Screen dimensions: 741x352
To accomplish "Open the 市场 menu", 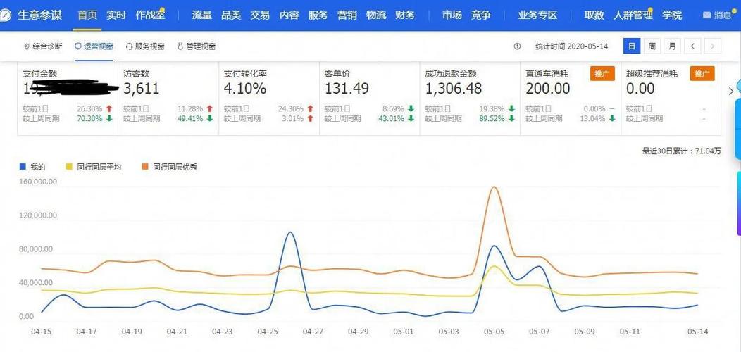I will click(x=452, y=15).
